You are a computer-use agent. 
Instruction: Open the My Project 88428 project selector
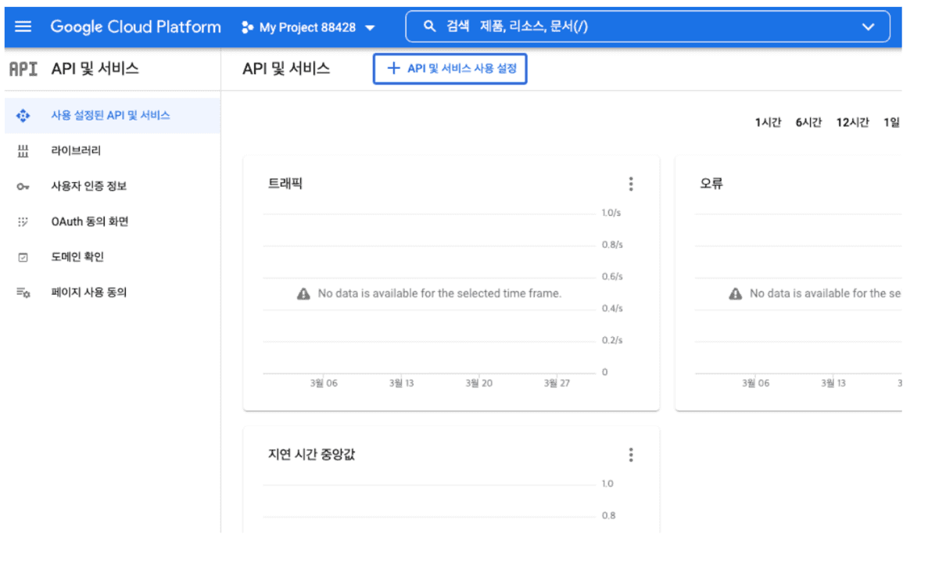click(x=308, y=27)
